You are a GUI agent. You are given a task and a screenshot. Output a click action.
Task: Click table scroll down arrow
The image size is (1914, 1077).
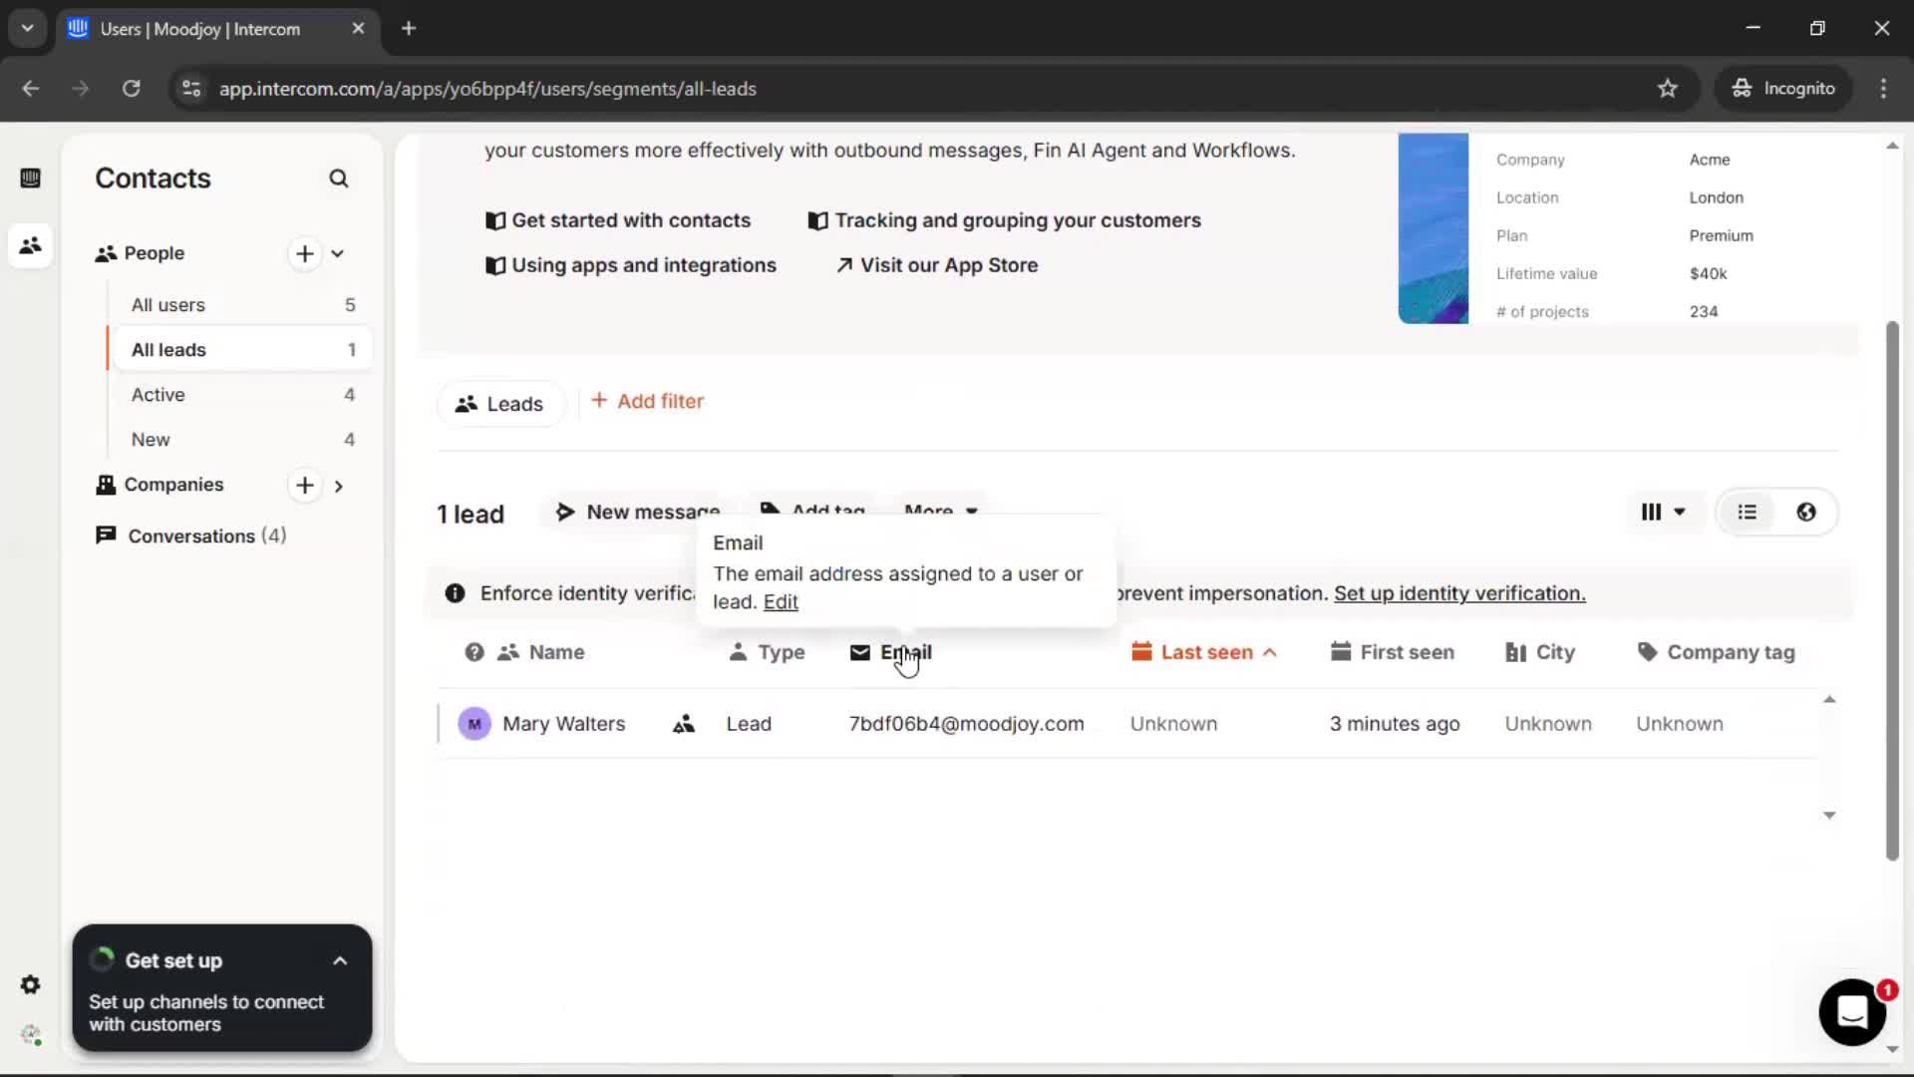tap(1829, 816)
